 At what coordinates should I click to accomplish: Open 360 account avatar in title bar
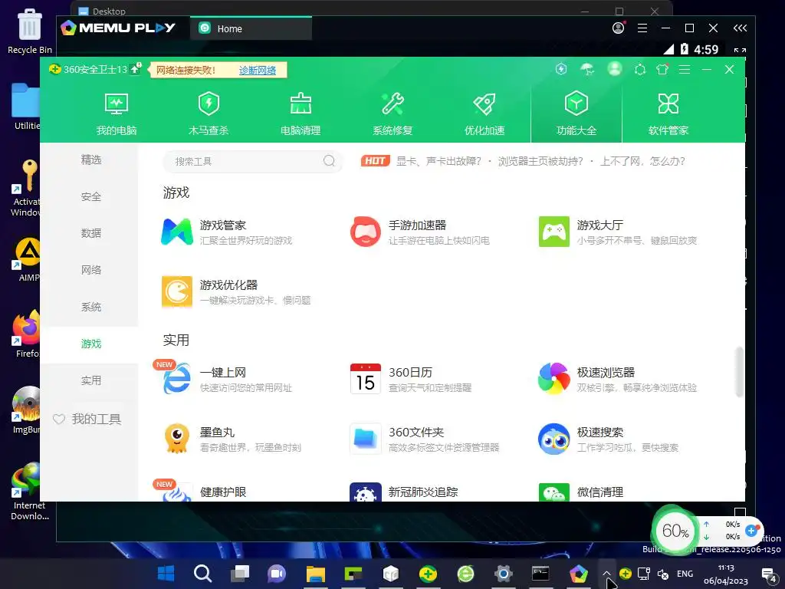click(614, 68)
